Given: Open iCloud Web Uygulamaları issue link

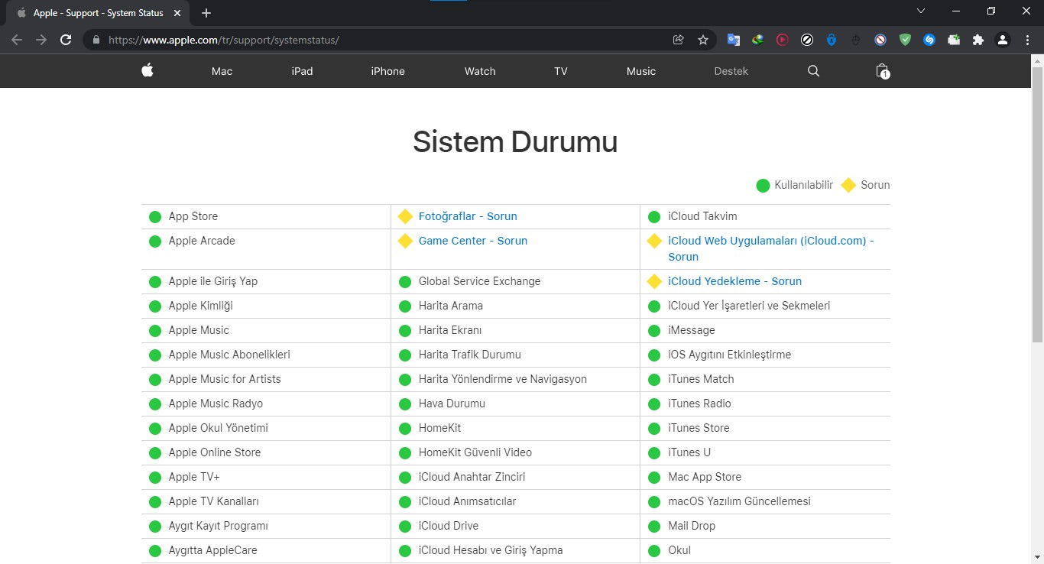Looking at the screenshot, I should [x=771, y=248].
